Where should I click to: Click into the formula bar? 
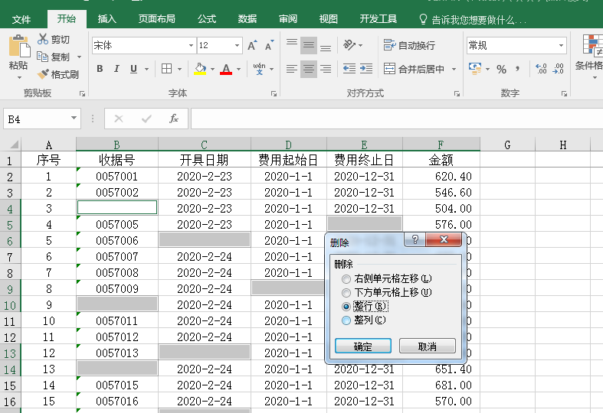[x=396, y=119]
